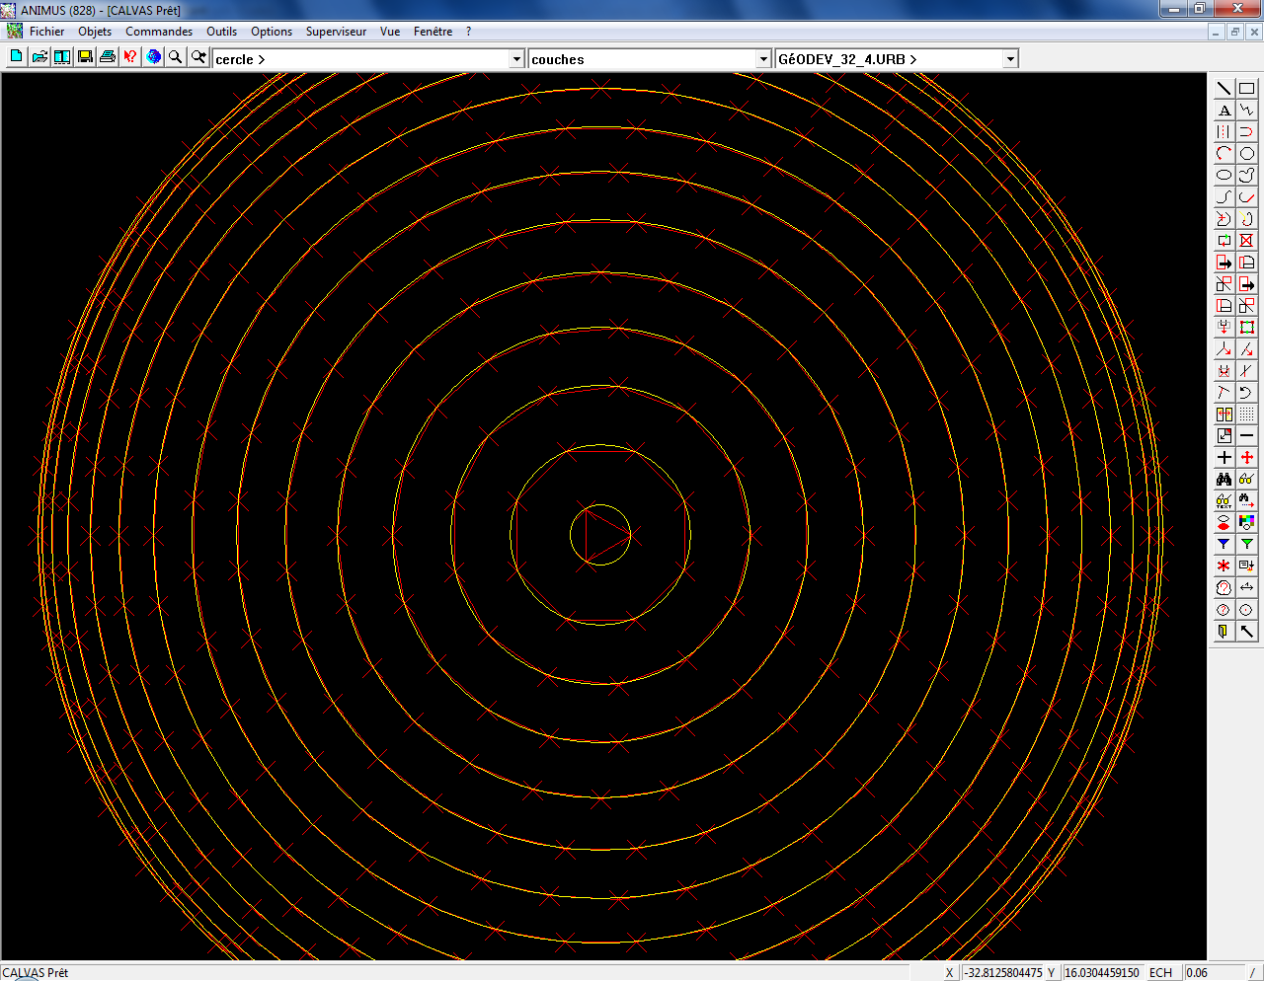Select the red four-way move arrows tool
The height and width of the screenshot is (981, 1264).
pyautogui.click(x=1247, y=458)
